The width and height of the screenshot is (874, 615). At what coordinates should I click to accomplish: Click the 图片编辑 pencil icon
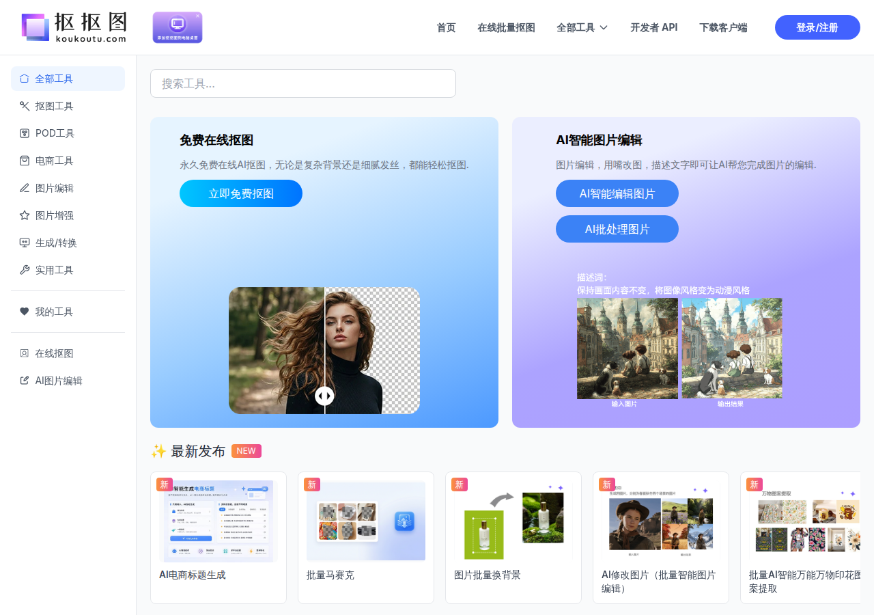pyautogui.click(x=25, y=188)
